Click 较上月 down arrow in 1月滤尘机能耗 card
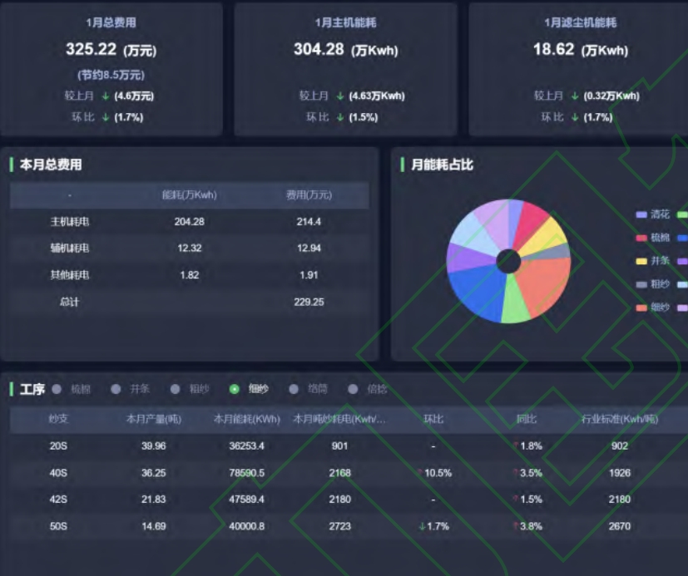 pos(576,96)
